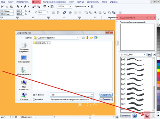The width and height of the screenshot is (160, 119).
Task: Open the Папка CustomMediaStrokes dropdown
Action: (77, 38)
